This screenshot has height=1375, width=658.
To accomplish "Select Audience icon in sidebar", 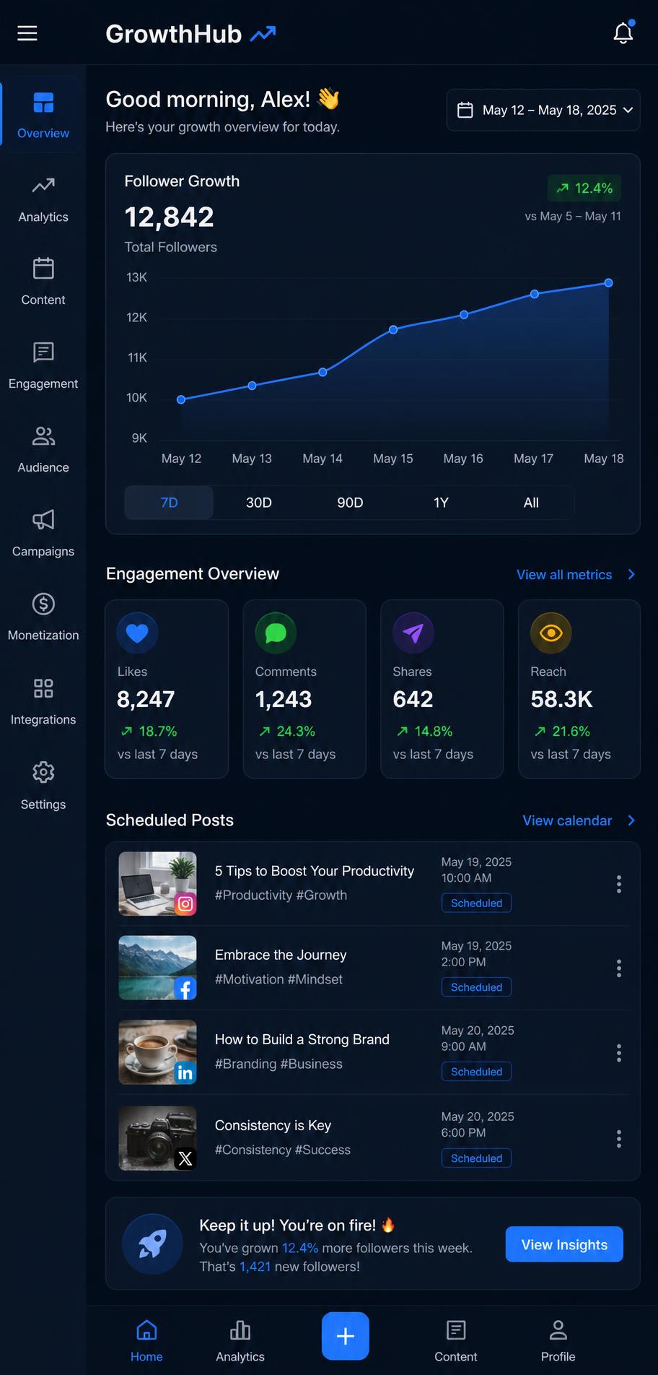I will point(43,436).
